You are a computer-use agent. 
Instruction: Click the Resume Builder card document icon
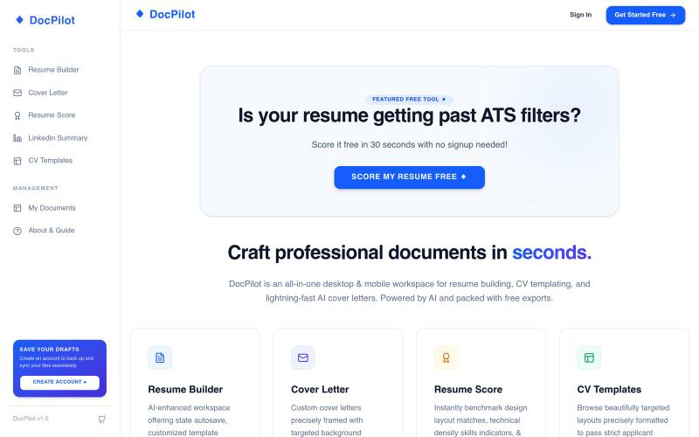(160, 357)
